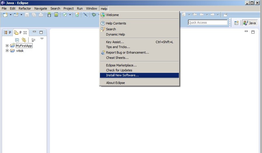Image resolution: width=262 pixels, height=153 pixels.
Task: Open the File menu
Action: click(4, 8)
